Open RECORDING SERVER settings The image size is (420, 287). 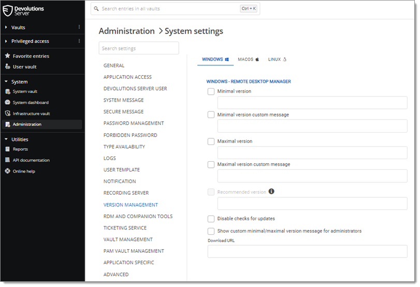coord(126,193)
